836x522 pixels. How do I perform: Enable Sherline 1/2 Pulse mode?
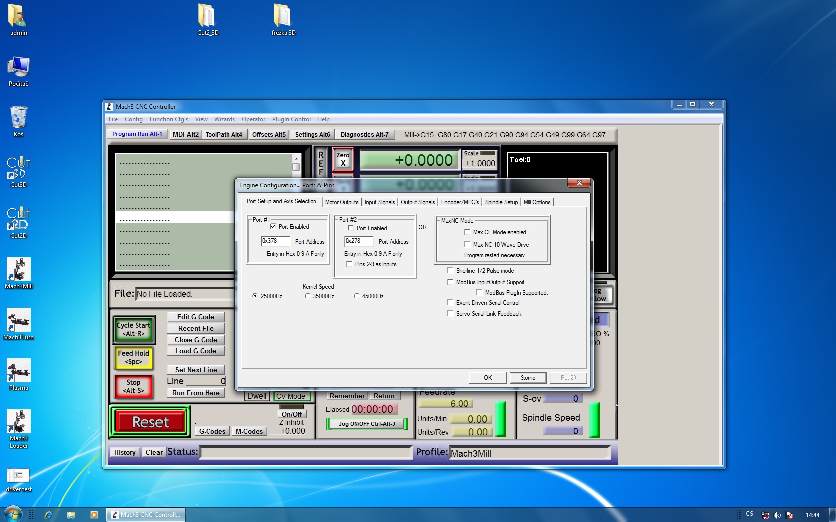click(x=450, y=271)
